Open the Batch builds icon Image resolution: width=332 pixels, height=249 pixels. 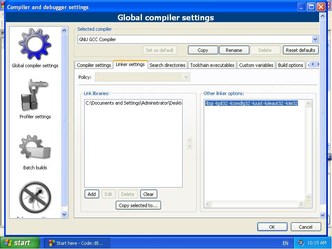click(x=35, y=148)
